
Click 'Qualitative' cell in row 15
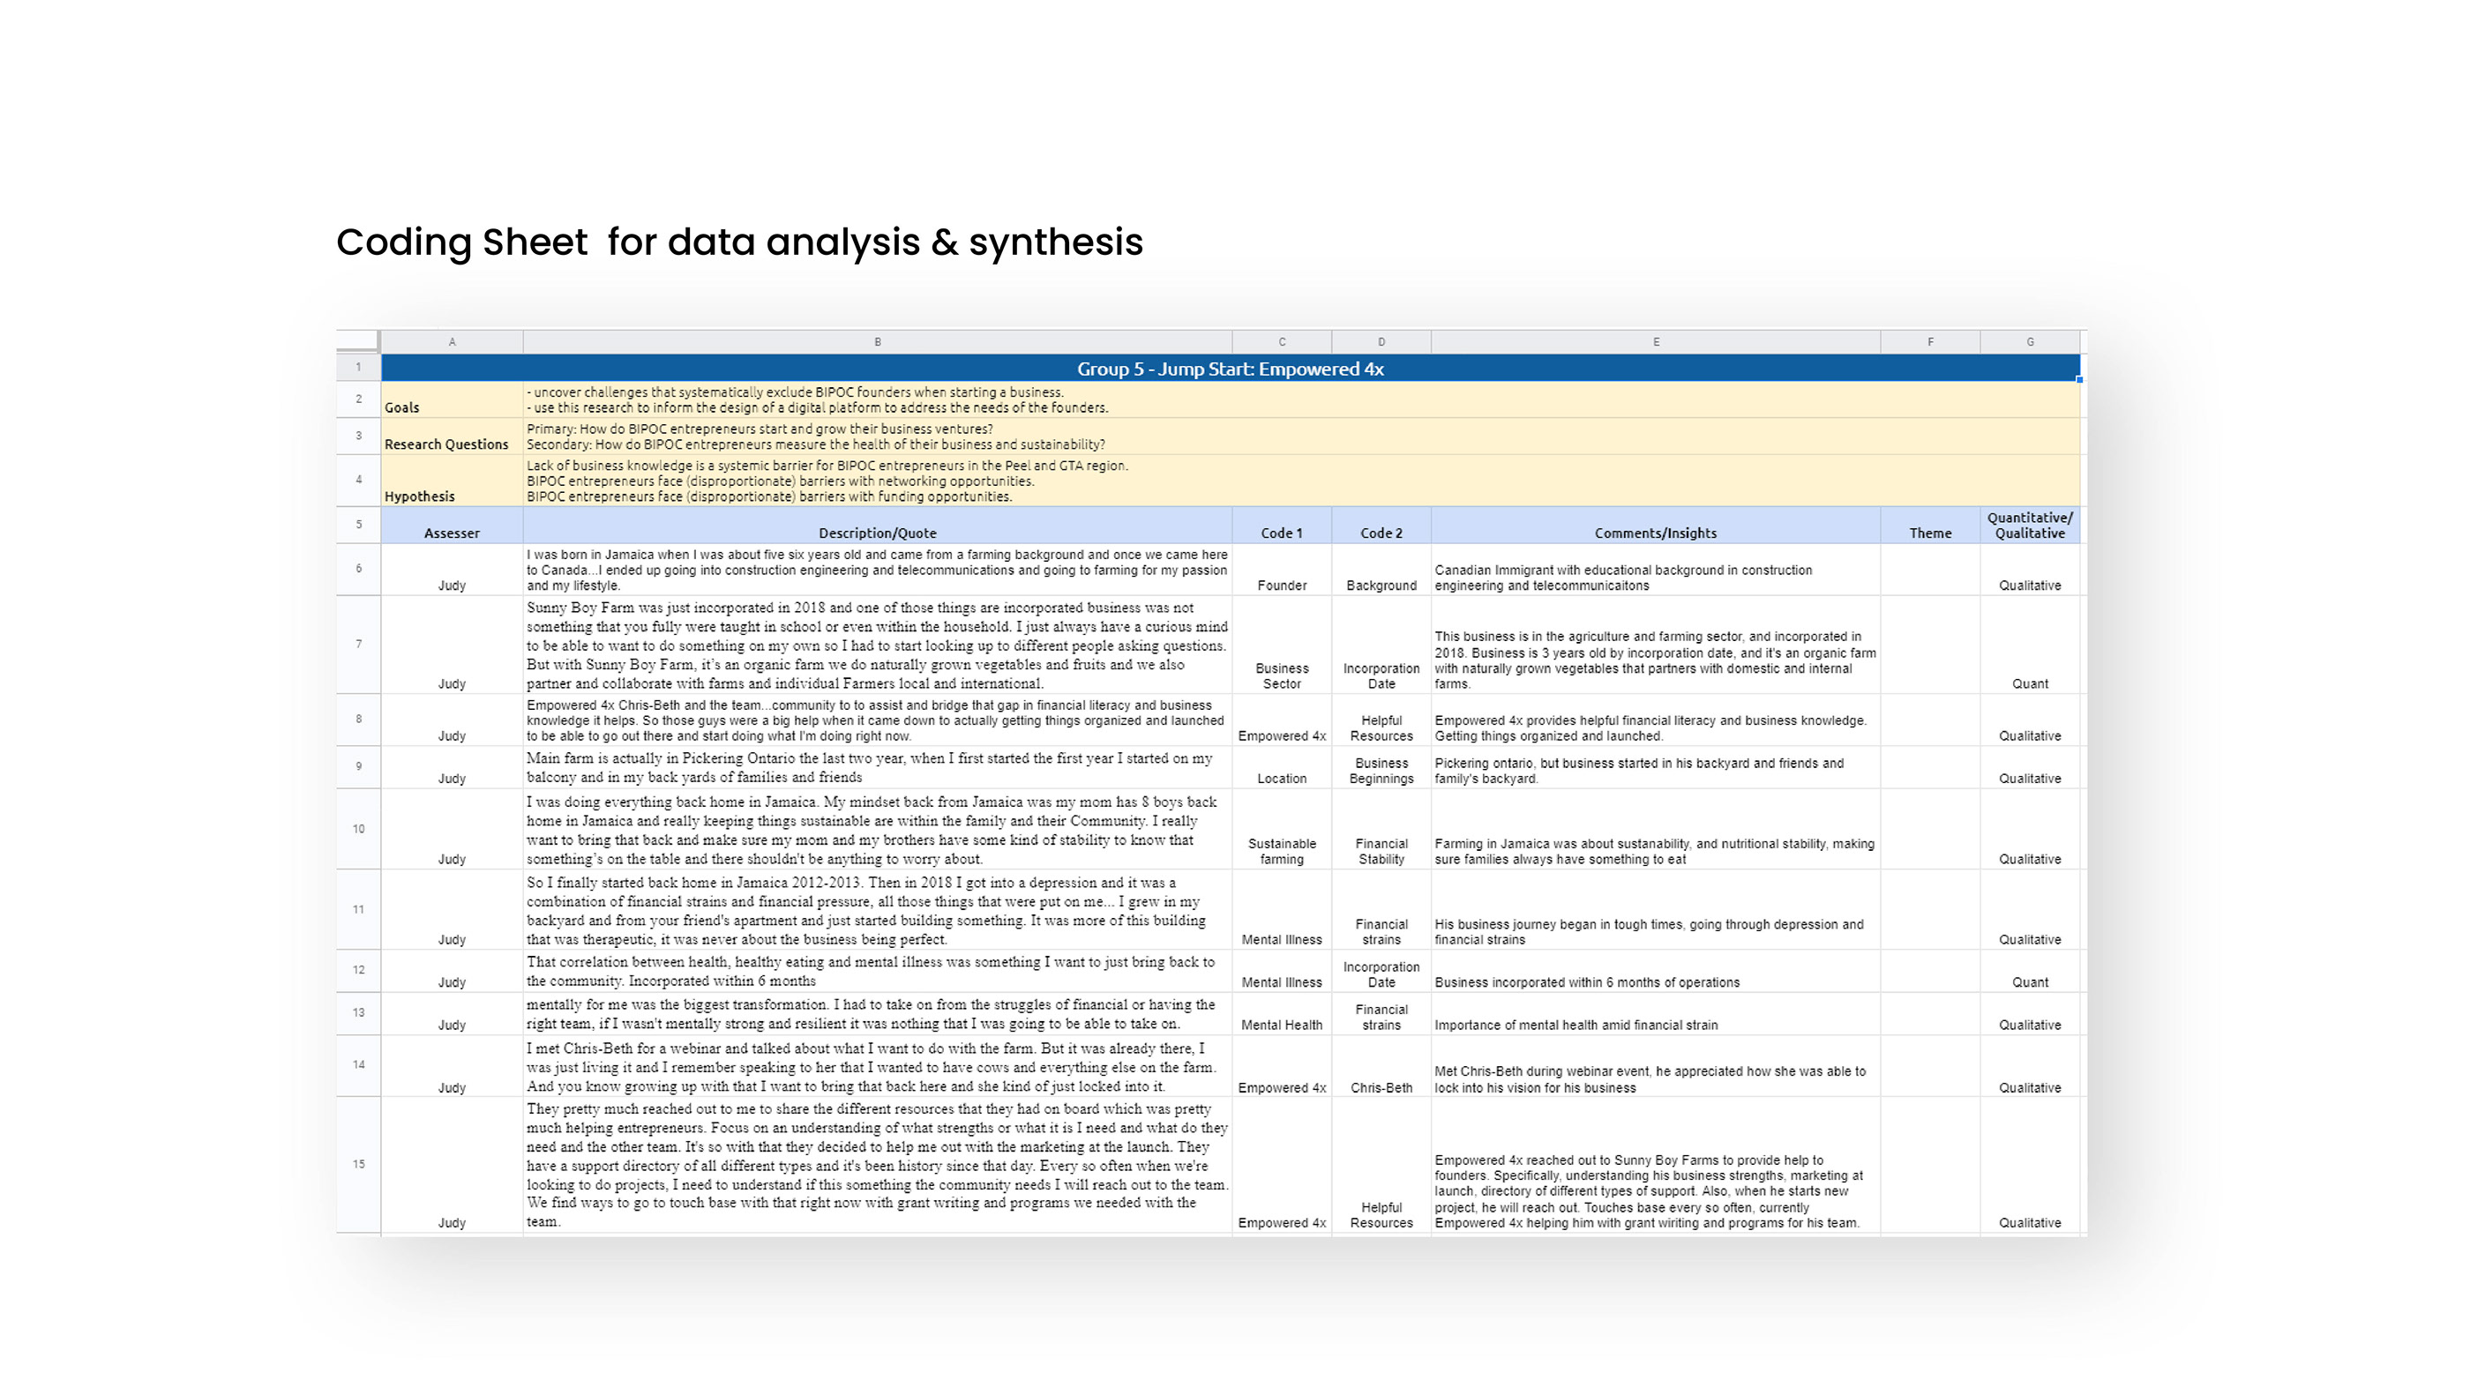point(2030,1165)
